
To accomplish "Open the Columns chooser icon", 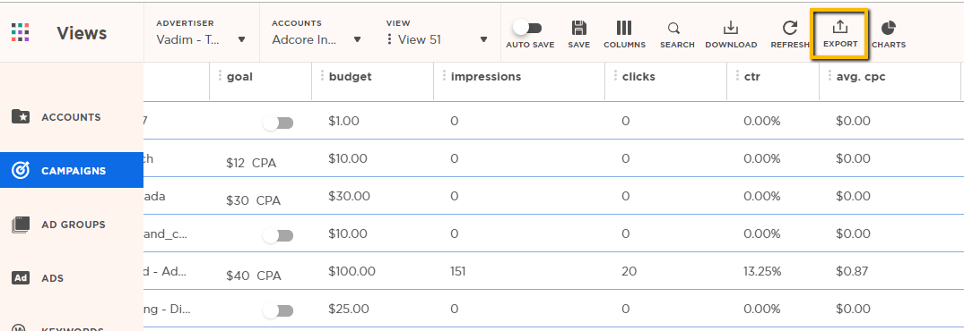I will pos(624,29).
